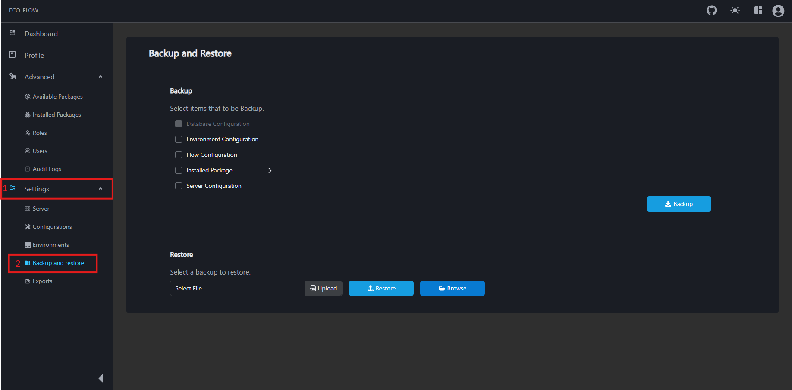This screenshot has width=792, height=390.
Task: Click the Users people icon
Action: click(x=28, y=151)
